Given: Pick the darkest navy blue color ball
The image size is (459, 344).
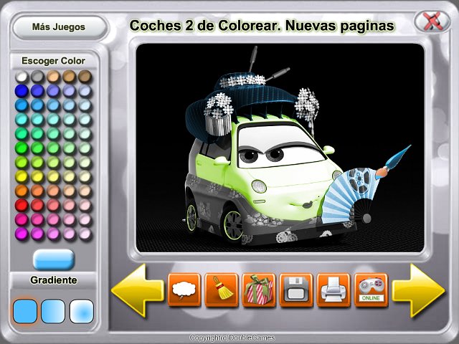Looking at the screenshot, I should click(22, 91).
